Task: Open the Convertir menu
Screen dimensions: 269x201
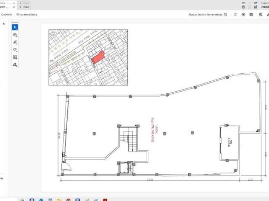Action: (x=6, y=15)
